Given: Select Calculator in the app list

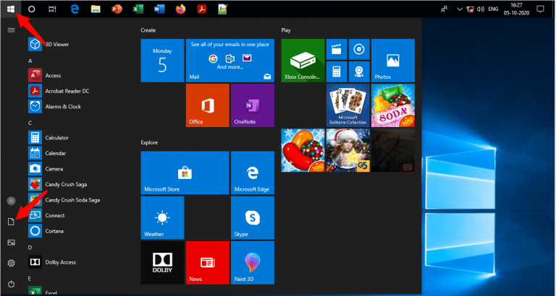Looking at the screenshot, I should pos(56,137).
